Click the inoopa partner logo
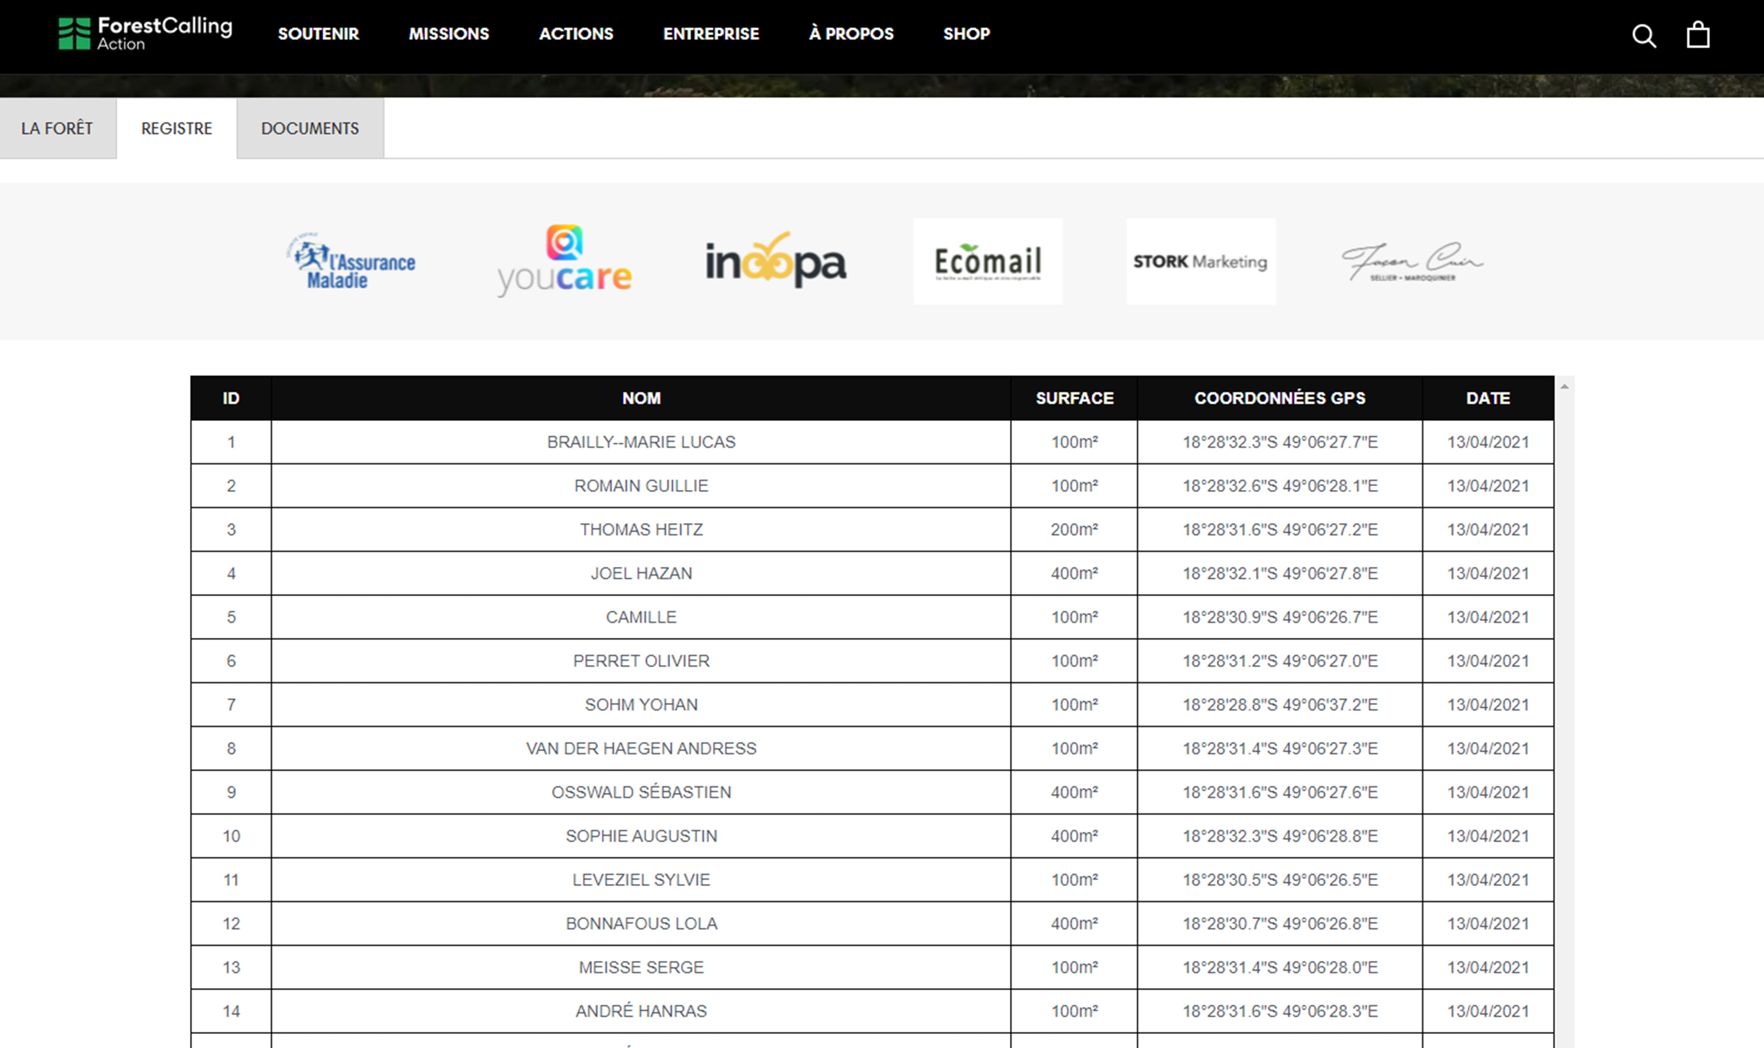The width and height of the screenshot is (1764, 1048). [x=775, y=261]
